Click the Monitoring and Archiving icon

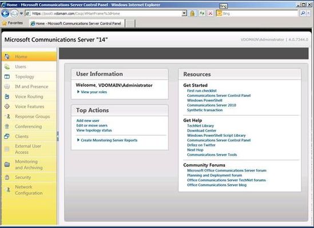click(7, 165)
